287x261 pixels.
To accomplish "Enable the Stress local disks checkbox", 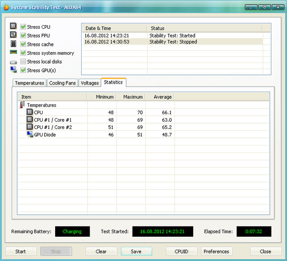I will click(23, 62).
